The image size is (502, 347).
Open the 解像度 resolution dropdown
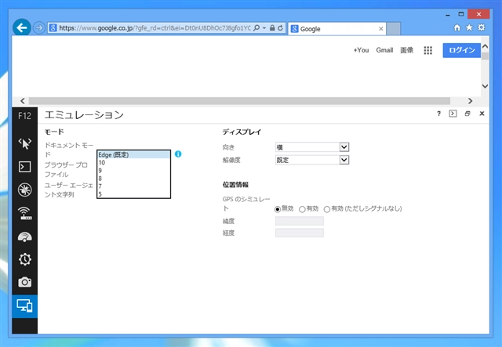coord(312,160)
